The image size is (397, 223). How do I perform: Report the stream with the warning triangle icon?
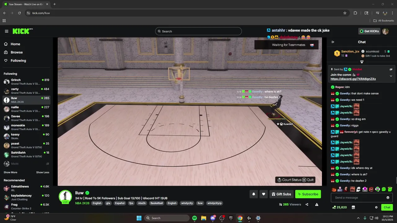click(317, 204)
